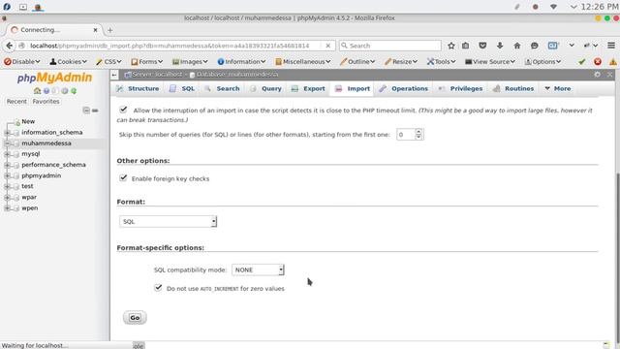Switch to the Routines tab
The width and height of the screenshot is (620, 349).
coord(513,88)
